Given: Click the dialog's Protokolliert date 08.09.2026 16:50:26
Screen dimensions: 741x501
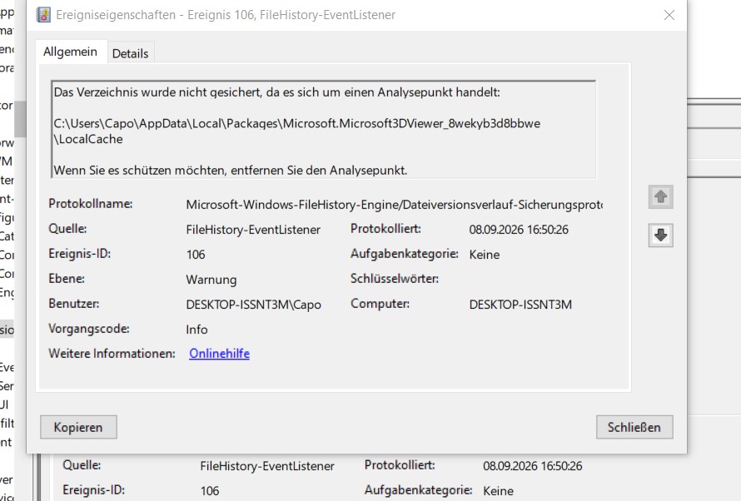Looking at the screenshot, I should tap(519, 230).
